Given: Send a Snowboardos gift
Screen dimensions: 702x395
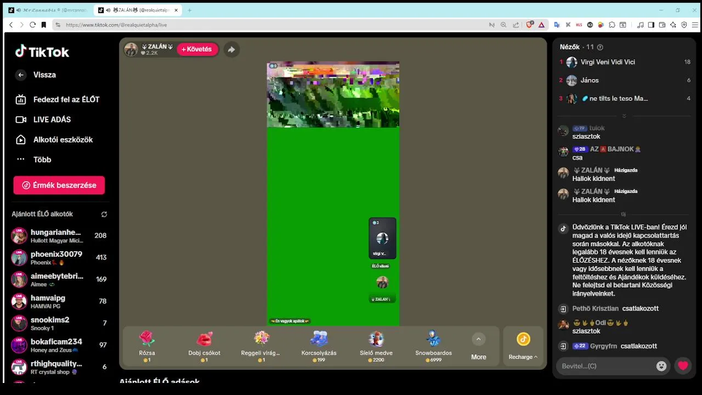Looking at the screenshot, I should tap(433, 346).
